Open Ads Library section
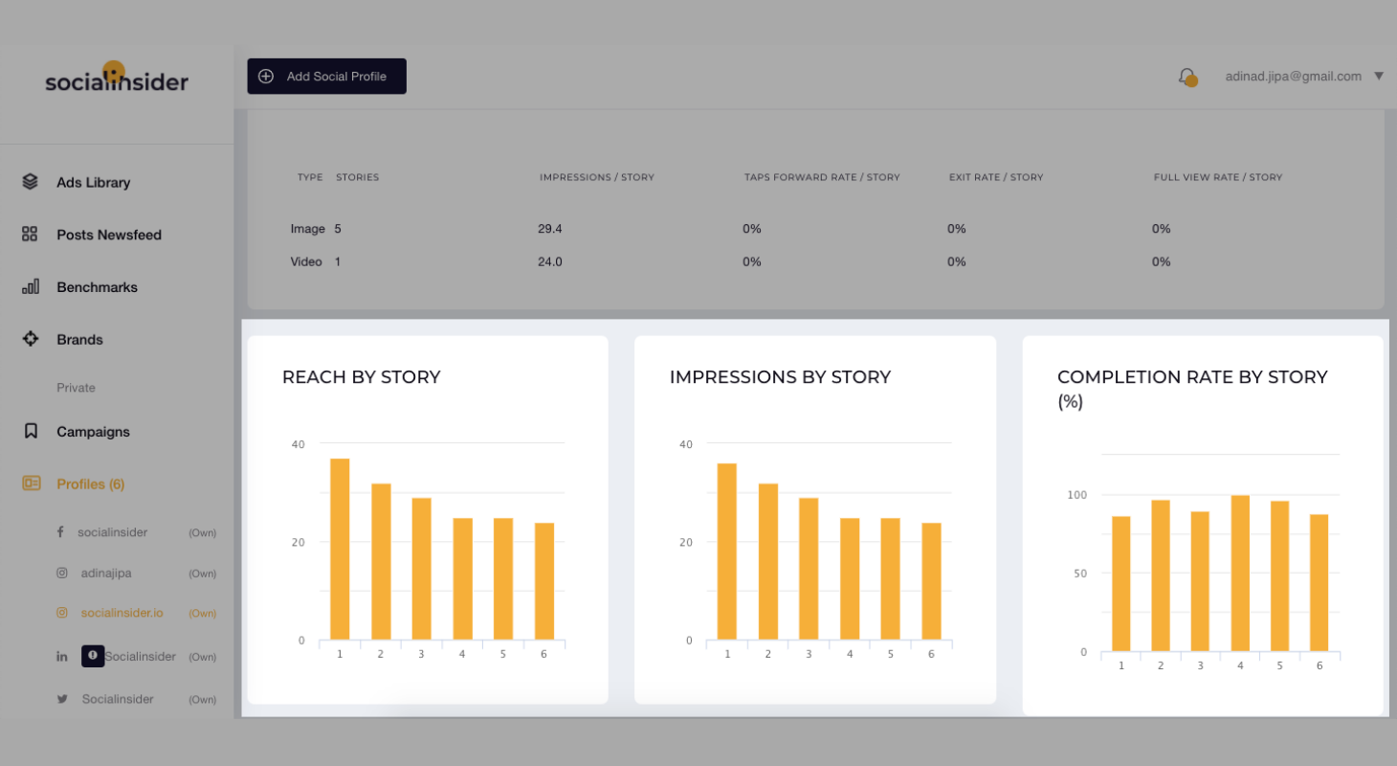This screenshot has height=766, width=1397. coord(93,182)
